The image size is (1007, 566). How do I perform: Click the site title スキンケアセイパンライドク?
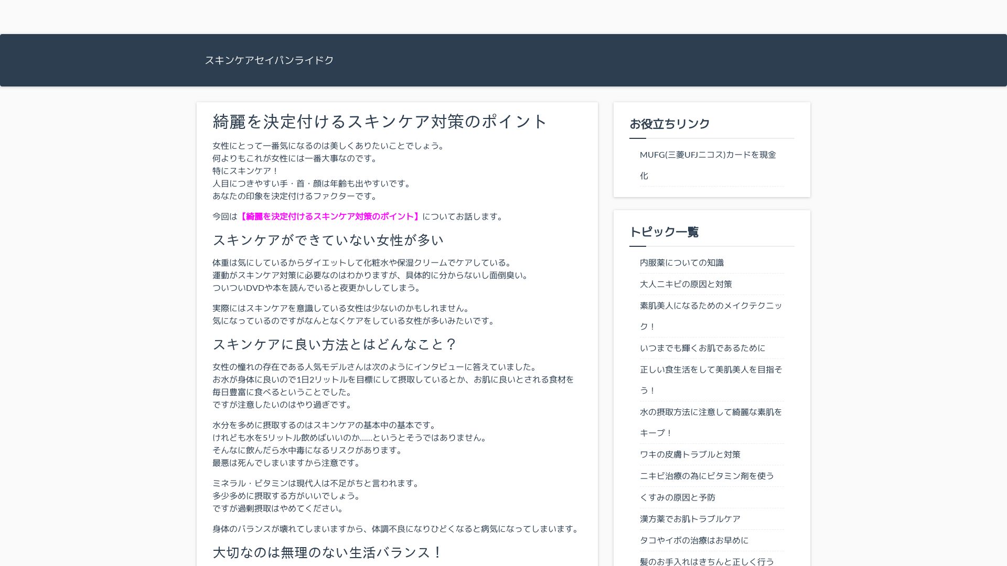(x=269, y=60)
